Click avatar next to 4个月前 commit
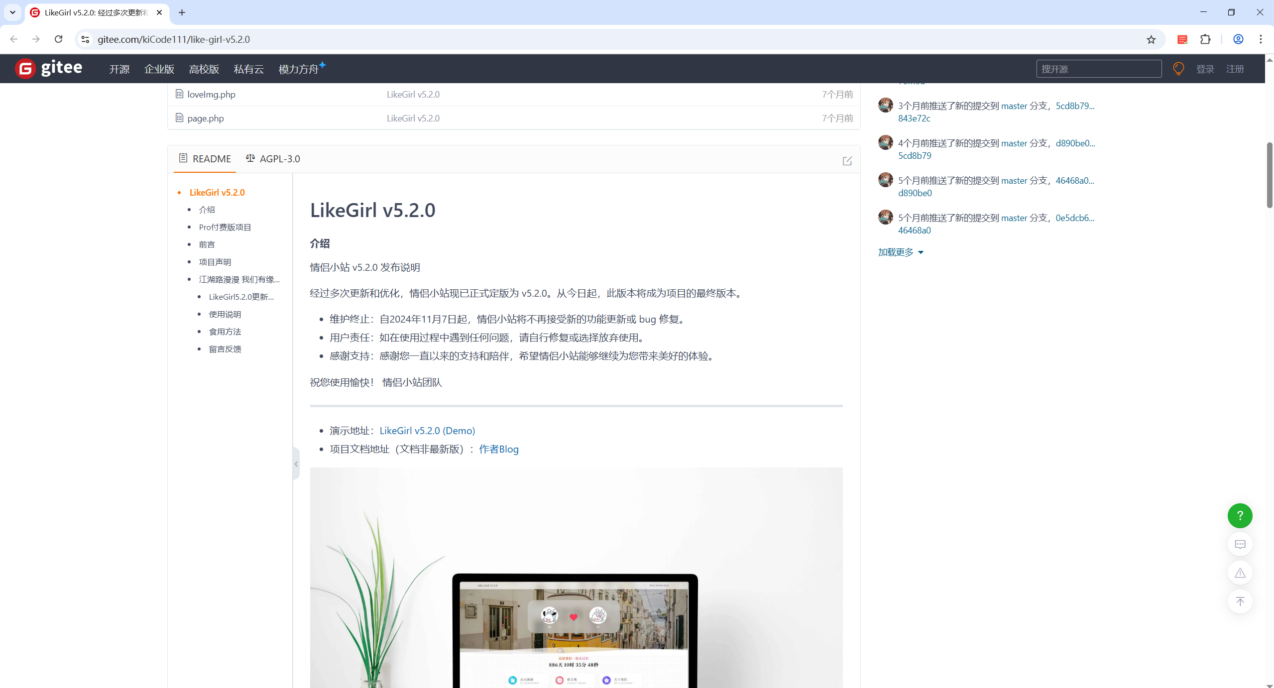Screen dimensions: 1274x688 click(885, 142)
